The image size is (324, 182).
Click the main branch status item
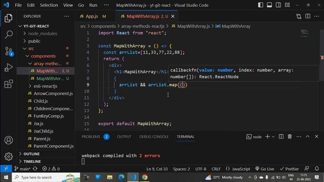[x=22, y=169]
